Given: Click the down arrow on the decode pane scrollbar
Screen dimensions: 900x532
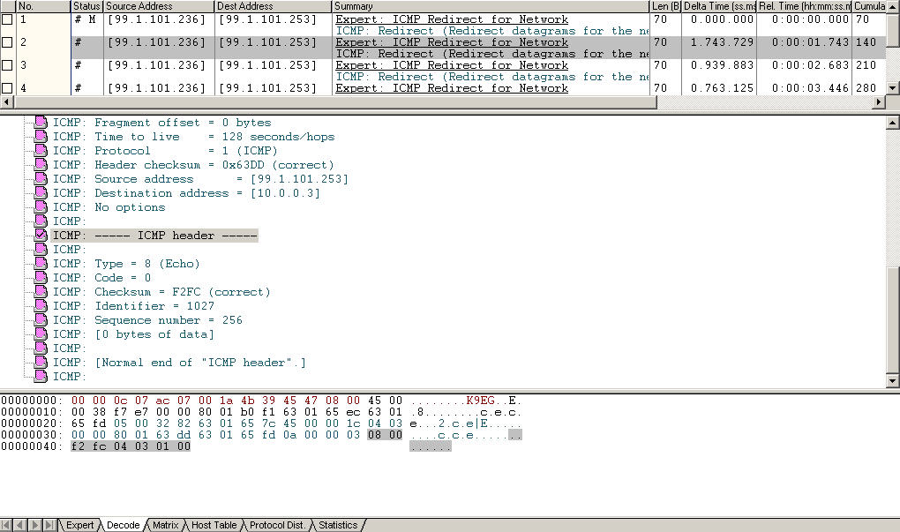Looking at the screenshot, I should coord(894,379).
